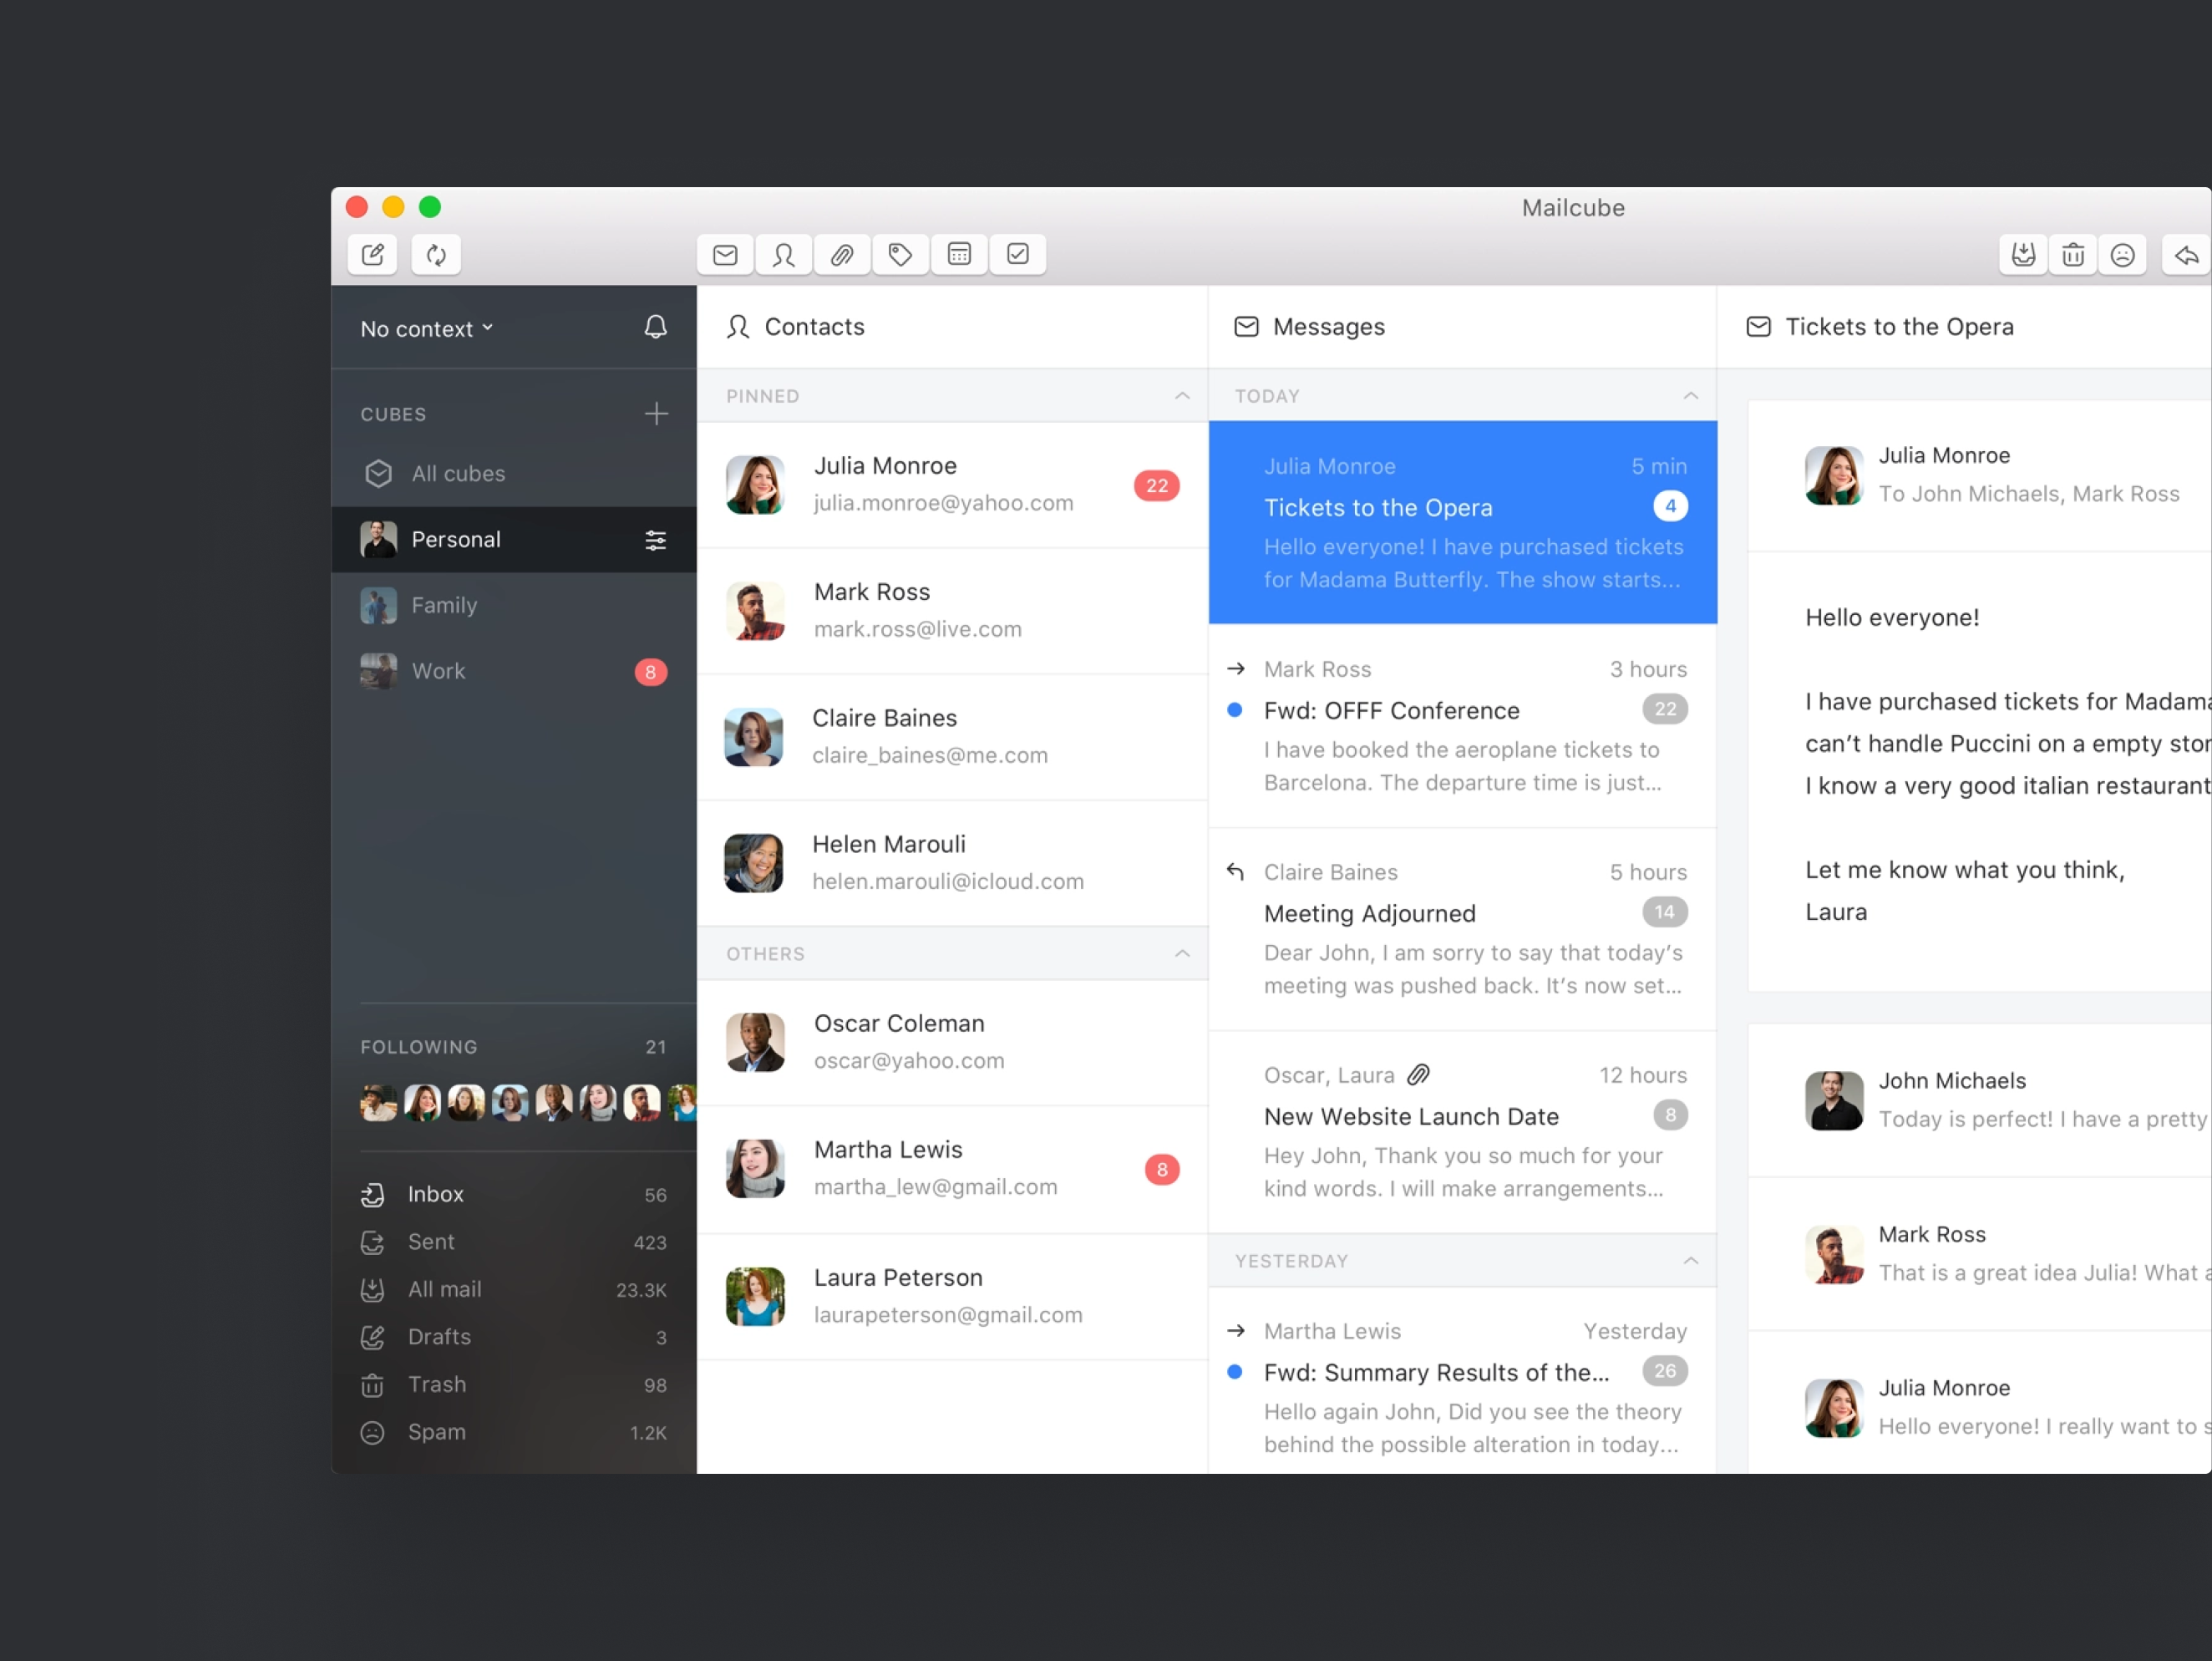Open notifications bell icon

(655, 327)
